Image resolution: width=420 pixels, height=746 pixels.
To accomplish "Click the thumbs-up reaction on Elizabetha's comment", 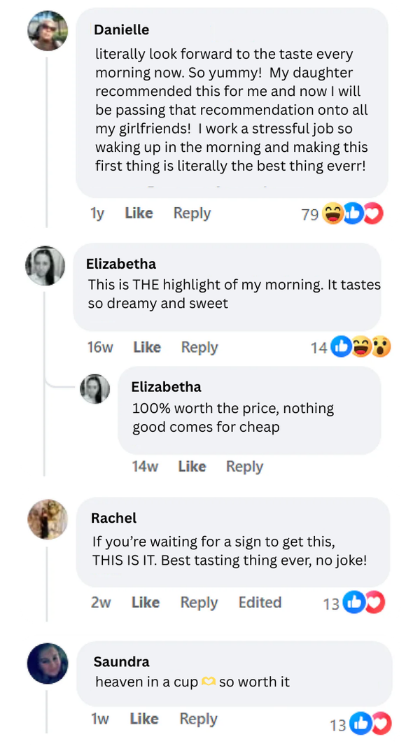I will click(x=341, y=346).
